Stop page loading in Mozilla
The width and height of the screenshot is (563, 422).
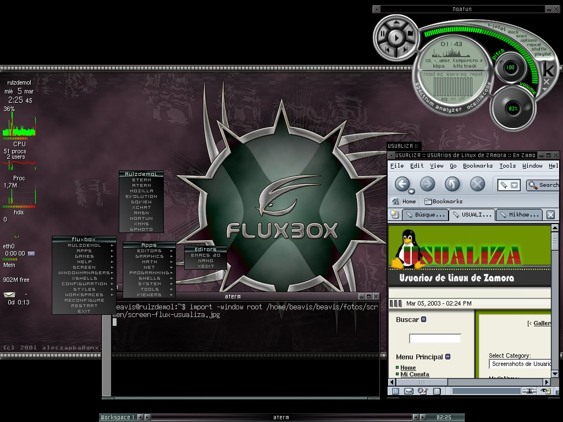coord(478,184)
